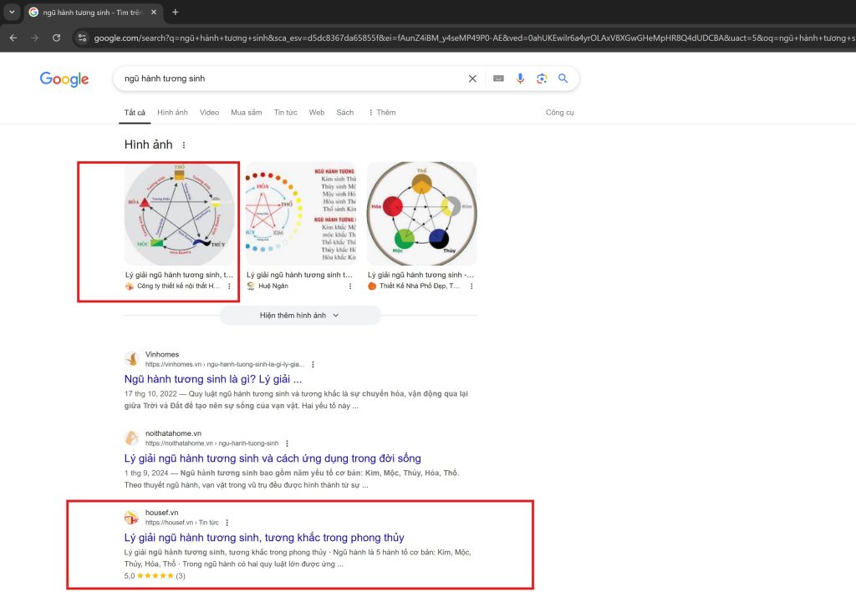
Task: Expand the Thêm menu
Action: coord(382,112)
